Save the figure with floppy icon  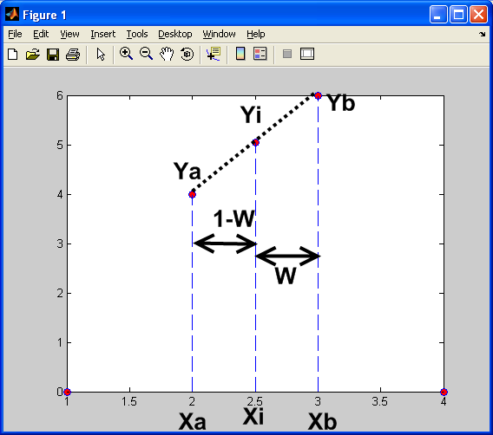pos(53,54)
